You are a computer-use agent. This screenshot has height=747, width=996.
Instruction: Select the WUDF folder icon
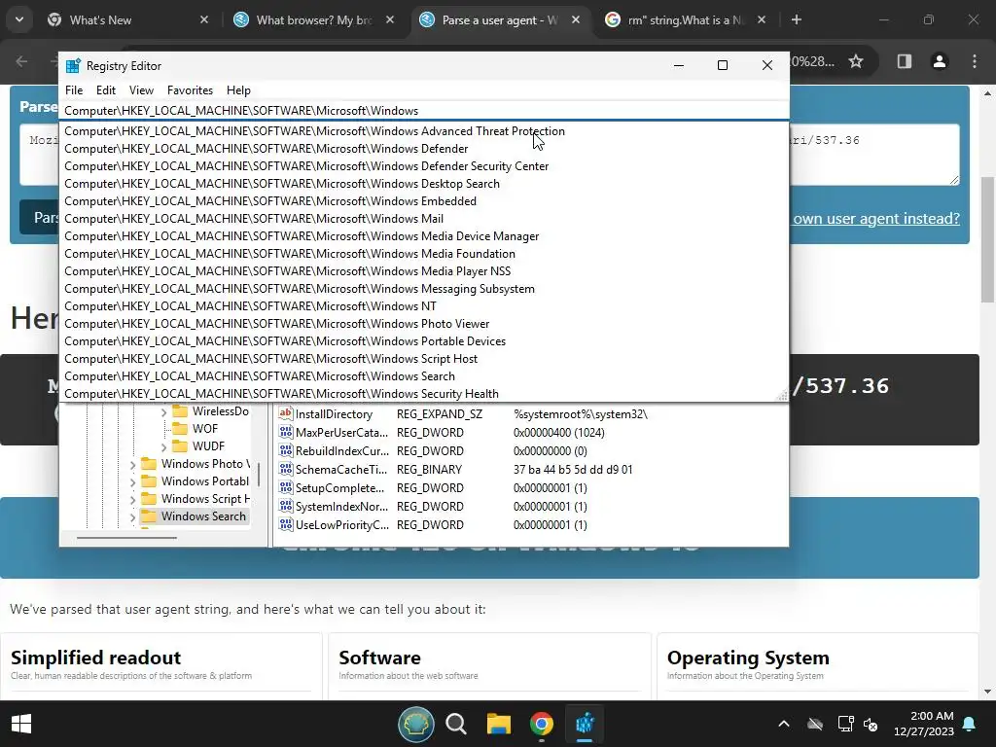pyautogui.click(x=180, y=445)
